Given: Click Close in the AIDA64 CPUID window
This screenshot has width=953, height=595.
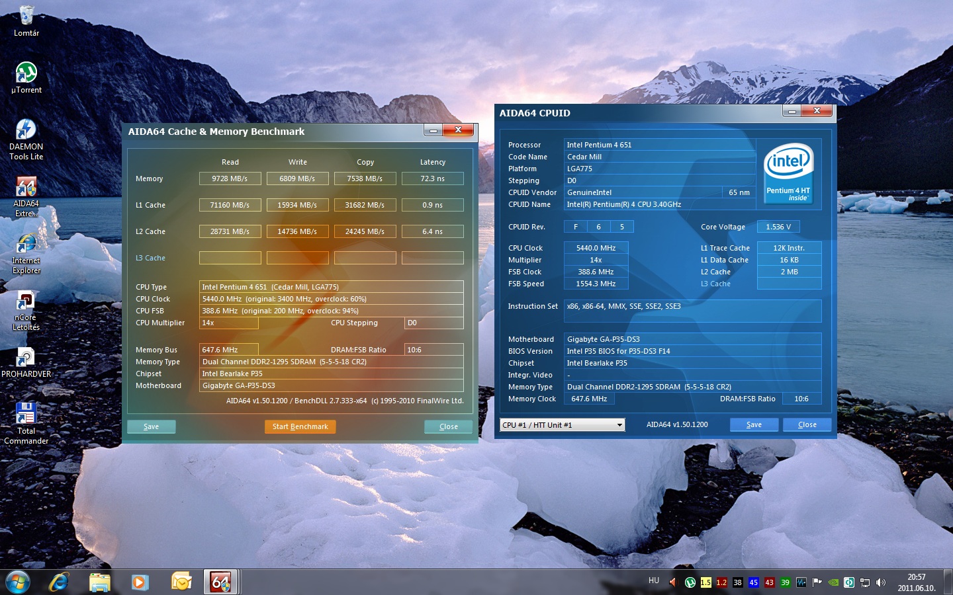Looking at the screenshot, I should 807,424.
